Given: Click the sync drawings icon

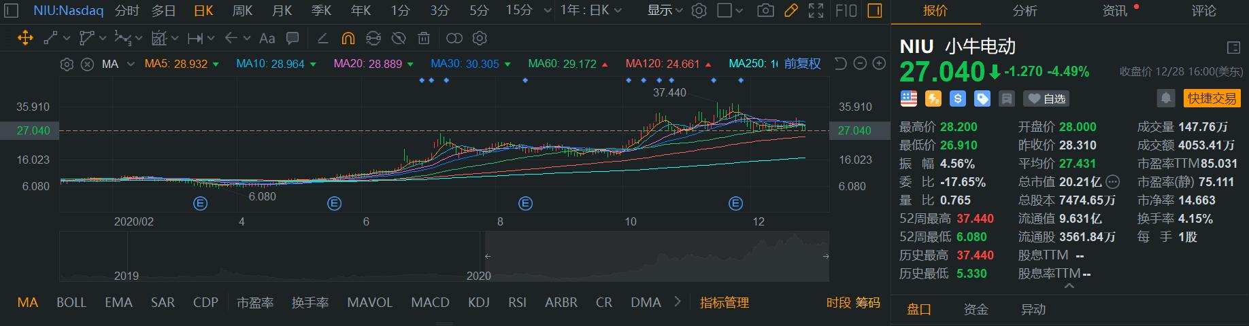Looking at the screenshot, I should [x=373, y=38].
